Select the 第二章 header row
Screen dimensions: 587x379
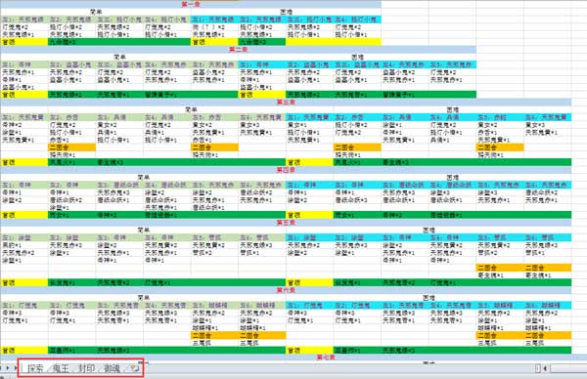coord(238,50)
